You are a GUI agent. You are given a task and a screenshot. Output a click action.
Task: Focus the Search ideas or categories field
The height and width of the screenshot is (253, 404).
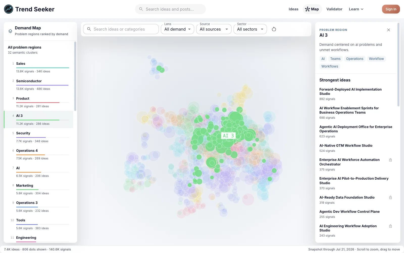[121, 29]
